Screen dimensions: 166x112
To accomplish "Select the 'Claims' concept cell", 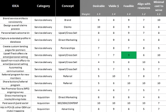I will pyautogui.click(x=68, y=27).
